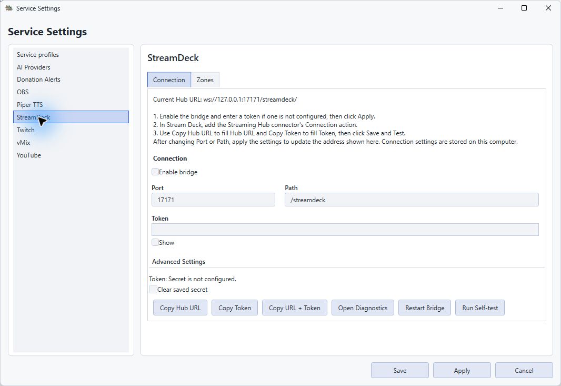The width and height of the screenshot is (561, 386).
Task: Save the service settings
Action: coord(399,371)
